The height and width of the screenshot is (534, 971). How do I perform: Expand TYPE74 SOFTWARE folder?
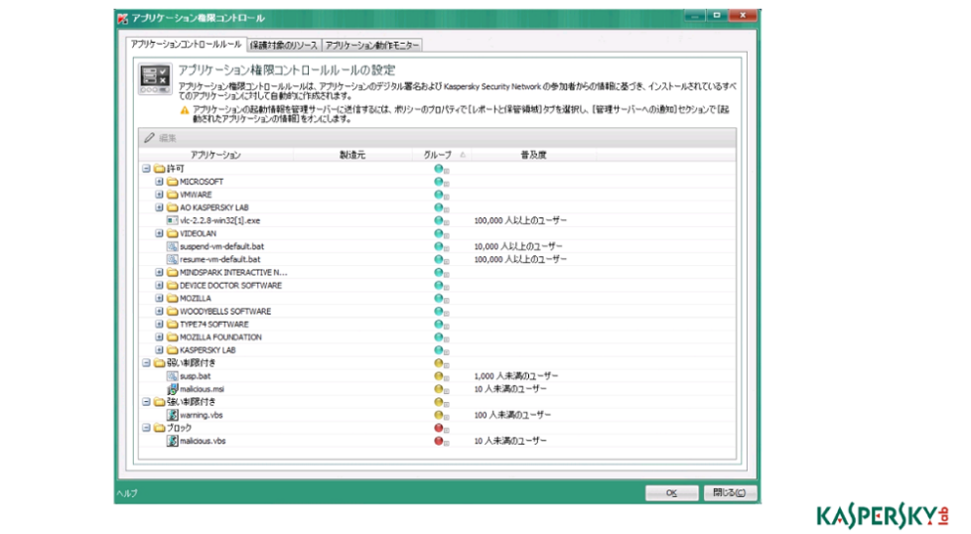click(x=159, y=325)
